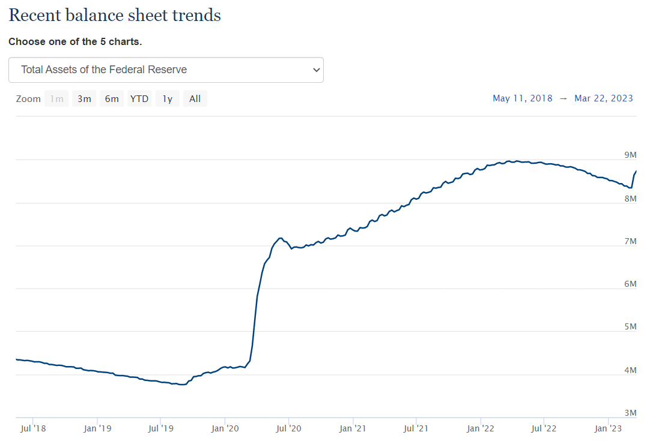The width and height of the screenshot is (647, 441).
Task: Edit the end date Mar 22, 2023
Action: [603, 98]
